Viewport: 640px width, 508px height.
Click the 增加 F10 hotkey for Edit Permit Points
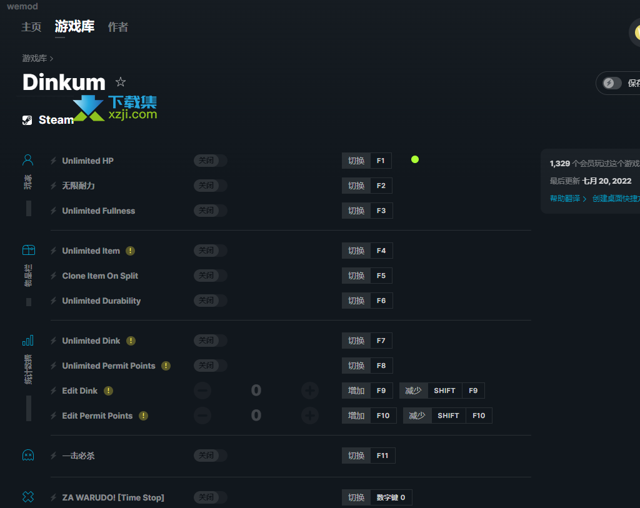[369, 416]
